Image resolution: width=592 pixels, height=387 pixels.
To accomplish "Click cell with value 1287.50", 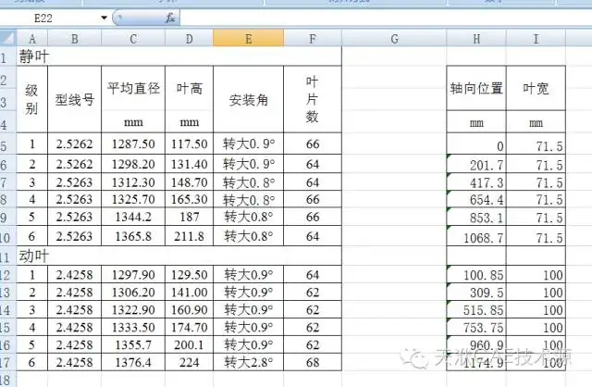I will point(133,144).
